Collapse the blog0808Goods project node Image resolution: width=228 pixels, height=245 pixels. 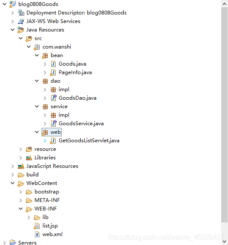5,4
